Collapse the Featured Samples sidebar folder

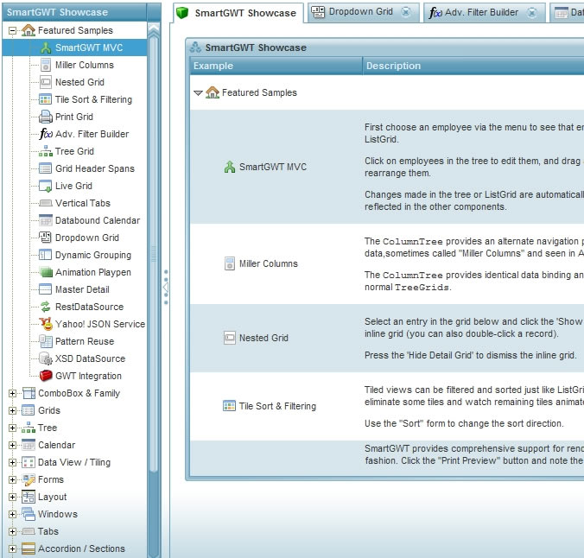12,30
